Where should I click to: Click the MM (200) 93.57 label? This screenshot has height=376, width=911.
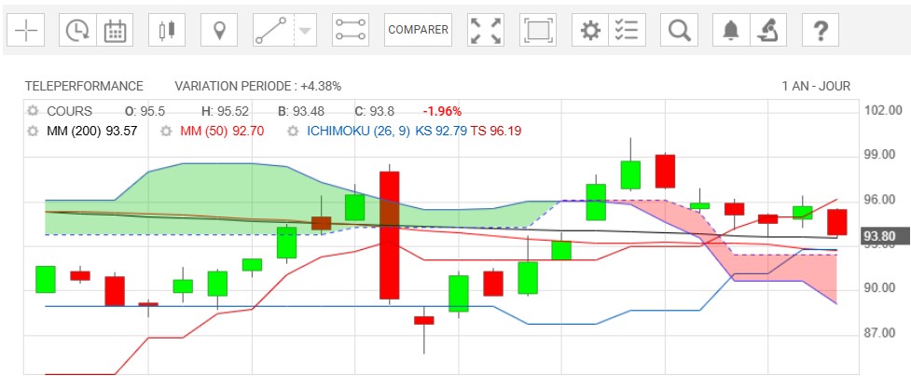point(91,132)
